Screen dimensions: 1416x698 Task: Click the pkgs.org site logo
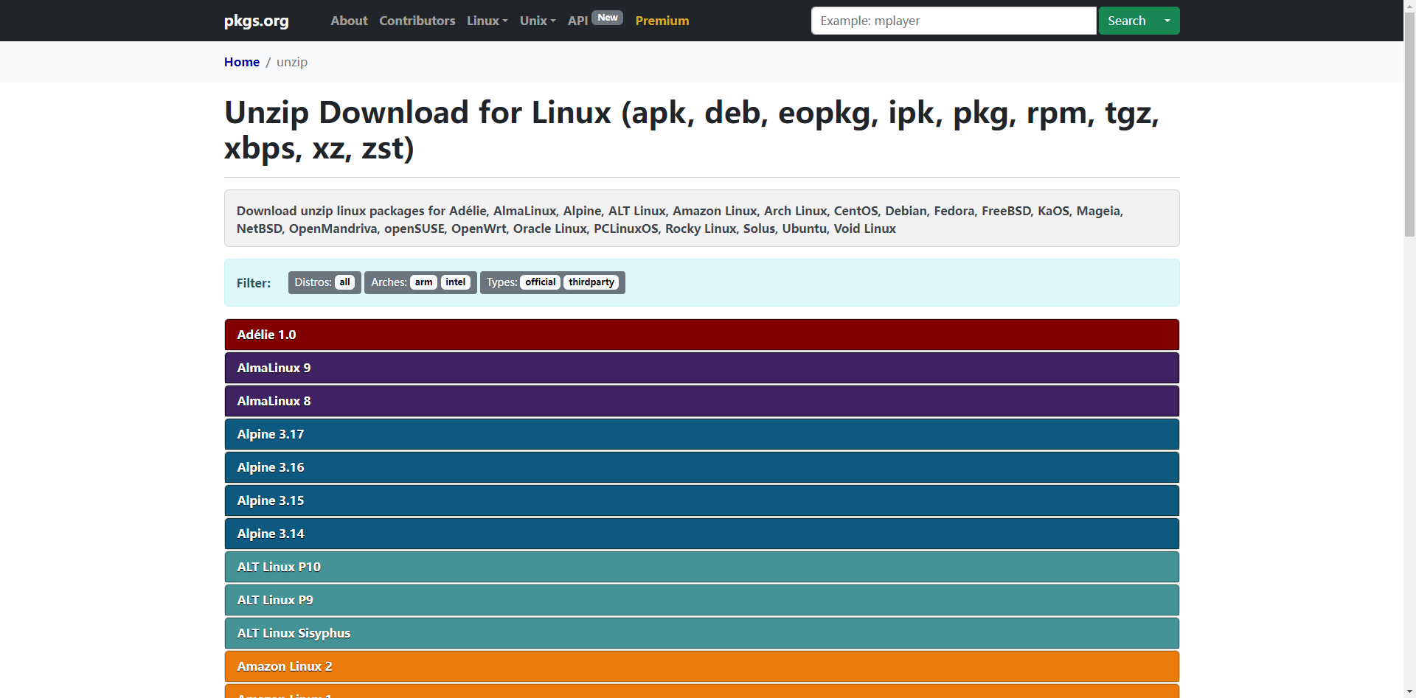tap(256, 21)
